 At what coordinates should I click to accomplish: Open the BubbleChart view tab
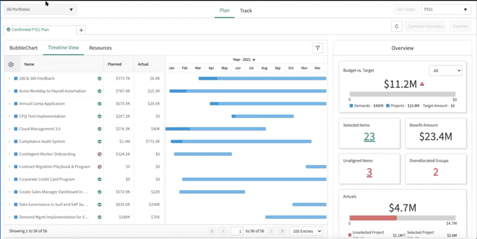point(23,48)
